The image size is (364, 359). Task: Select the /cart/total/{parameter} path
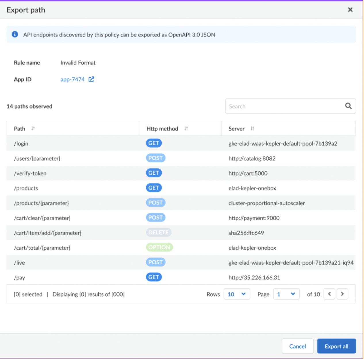[x=42, y=248]
